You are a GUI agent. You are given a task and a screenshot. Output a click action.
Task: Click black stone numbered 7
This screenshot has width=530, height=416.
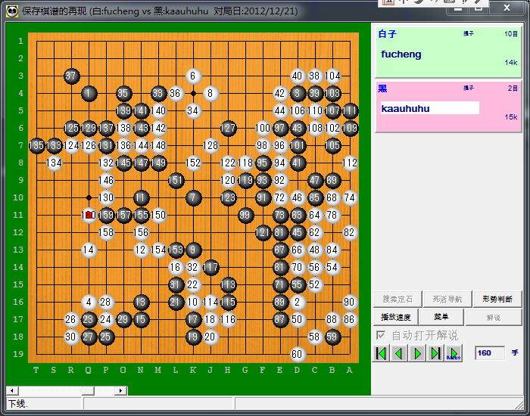(193, 197)
